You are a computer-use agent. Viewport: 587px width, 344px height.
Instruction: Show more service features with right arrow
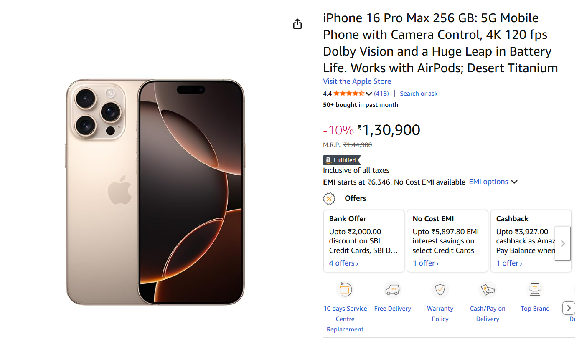pyautogui.click(x=569, y=309)
